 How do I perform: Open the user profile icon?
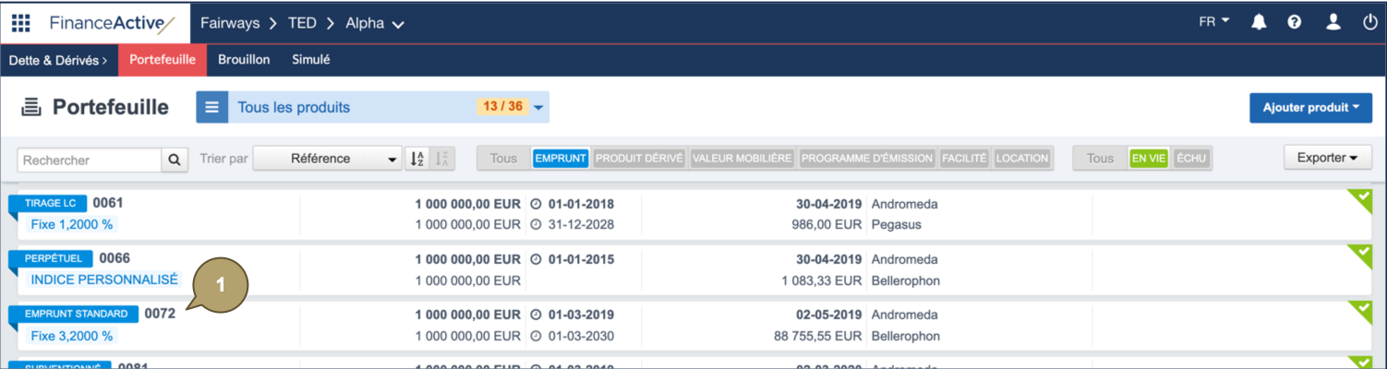1333,23
